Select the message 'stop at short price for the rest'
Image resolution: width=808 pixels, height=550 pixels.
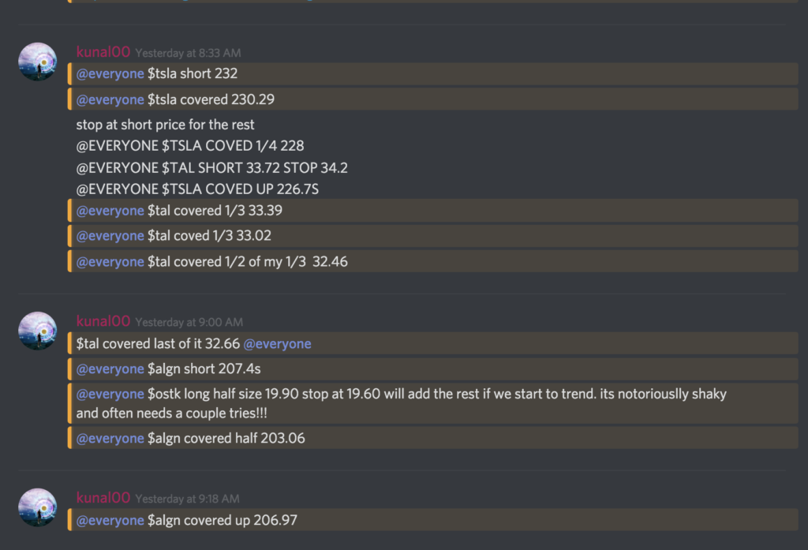coord(166,124)
